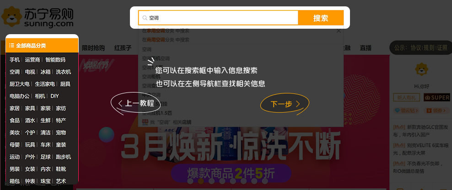The image size is (452, 190).
Task: Click the shop icon beside 找“空调”相关店铺
Action: (x=145, y=122)
